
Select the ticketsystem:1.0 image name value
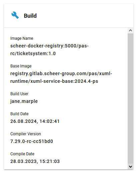[x=36, y=53]
